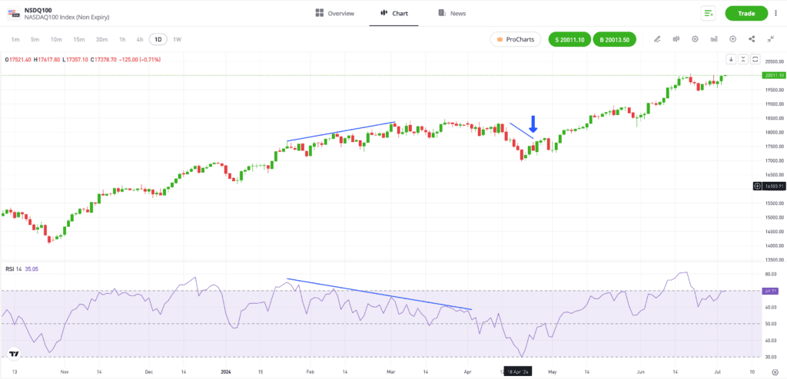Open the News tab
787x379 pixels.
452,14
